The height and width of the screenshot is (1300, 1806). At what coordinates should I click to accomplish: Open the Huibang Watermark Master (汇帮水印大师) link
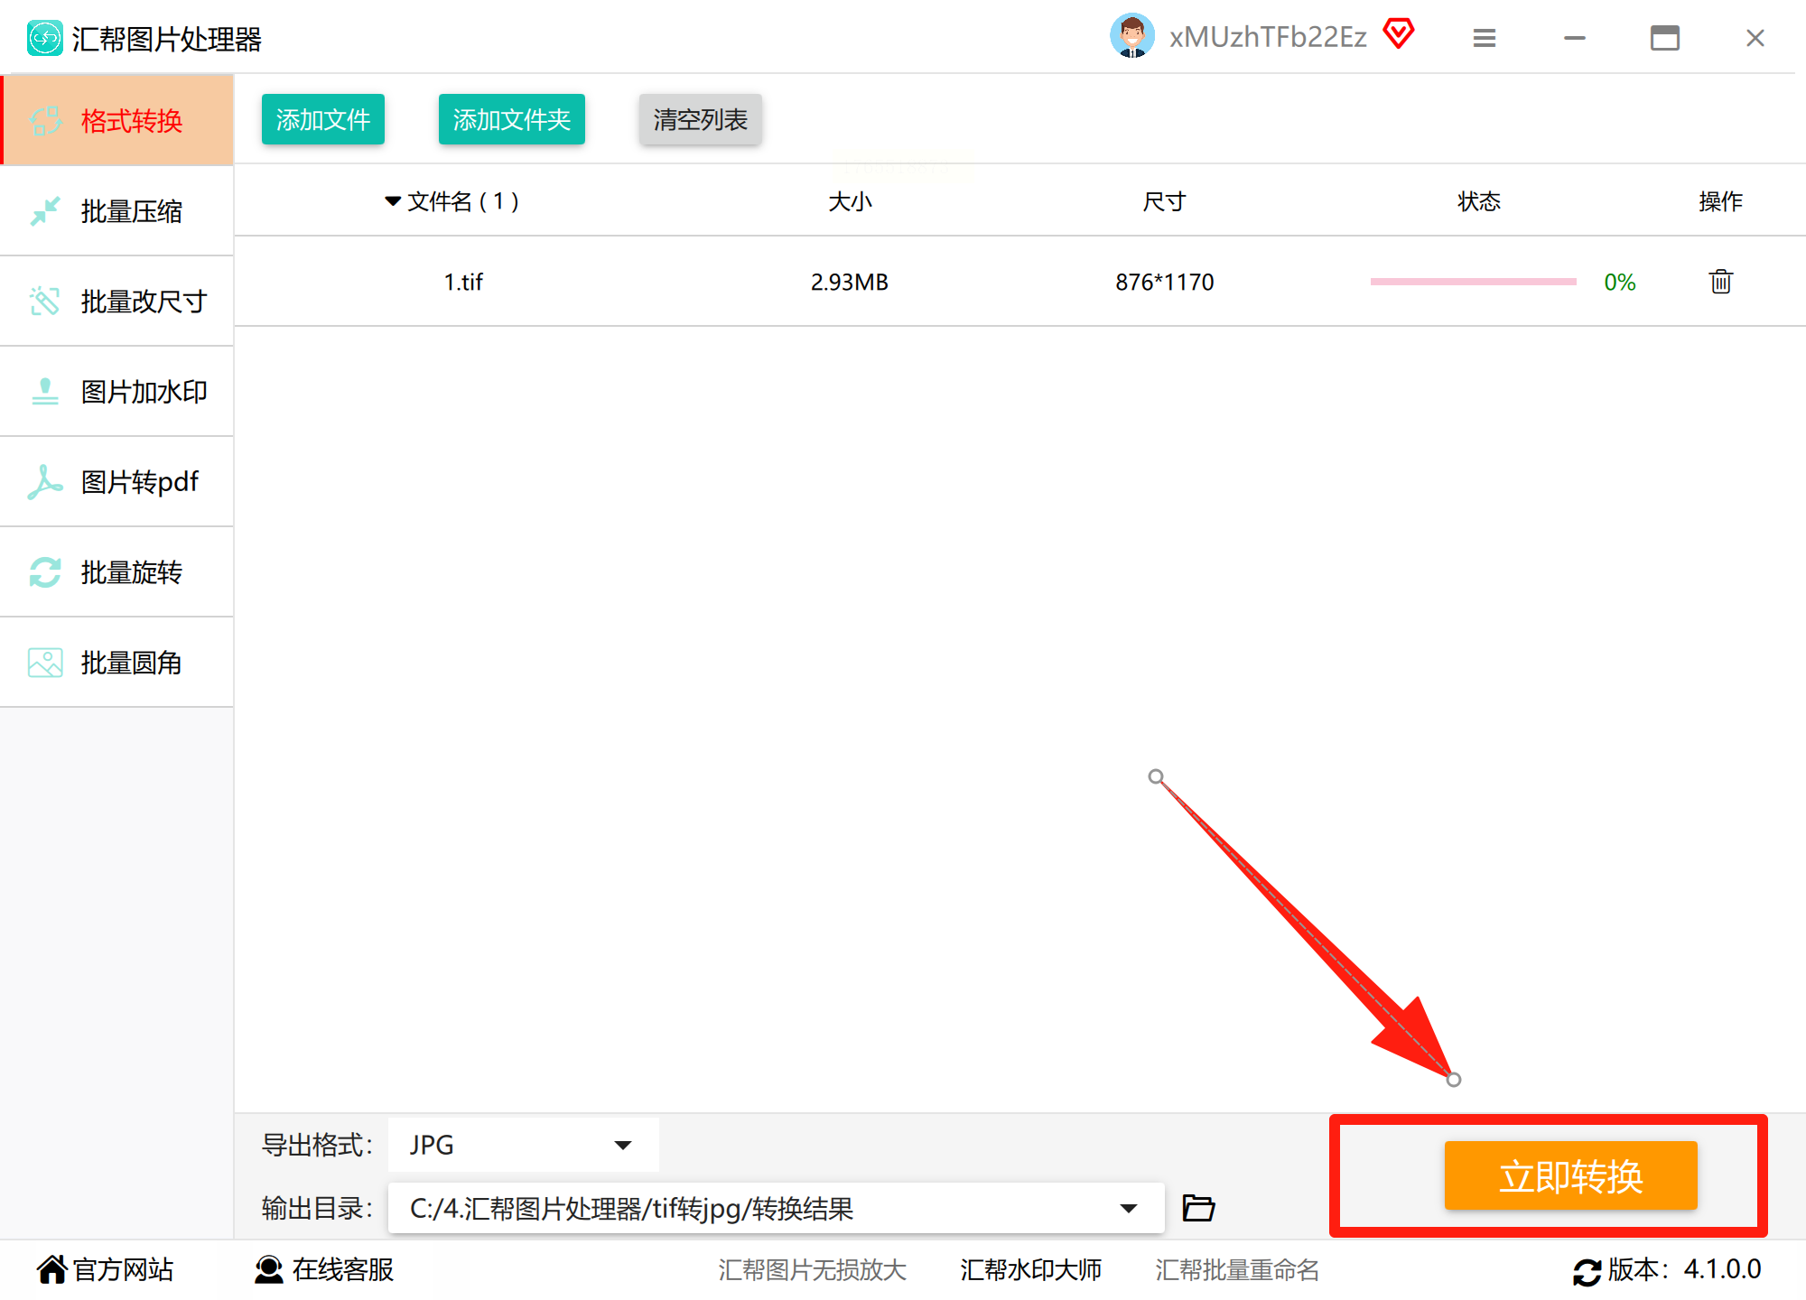point(1030,1270)
